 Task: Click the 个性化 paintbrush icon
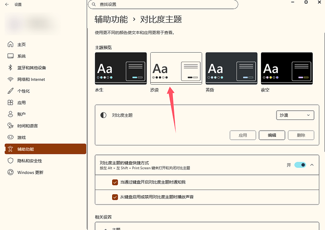[10, 91]
